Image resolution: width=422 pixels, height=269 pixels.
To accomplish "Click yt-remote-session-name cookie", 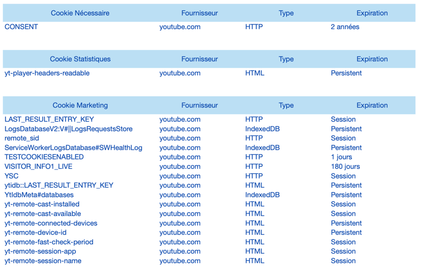I will (43, 261).
